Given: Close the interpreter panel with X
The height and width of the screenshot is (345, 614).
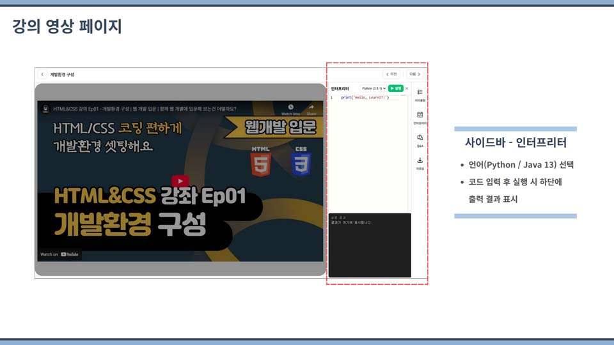Looking at the screenshot, I should pyautogui.click(x=407, y=88).
